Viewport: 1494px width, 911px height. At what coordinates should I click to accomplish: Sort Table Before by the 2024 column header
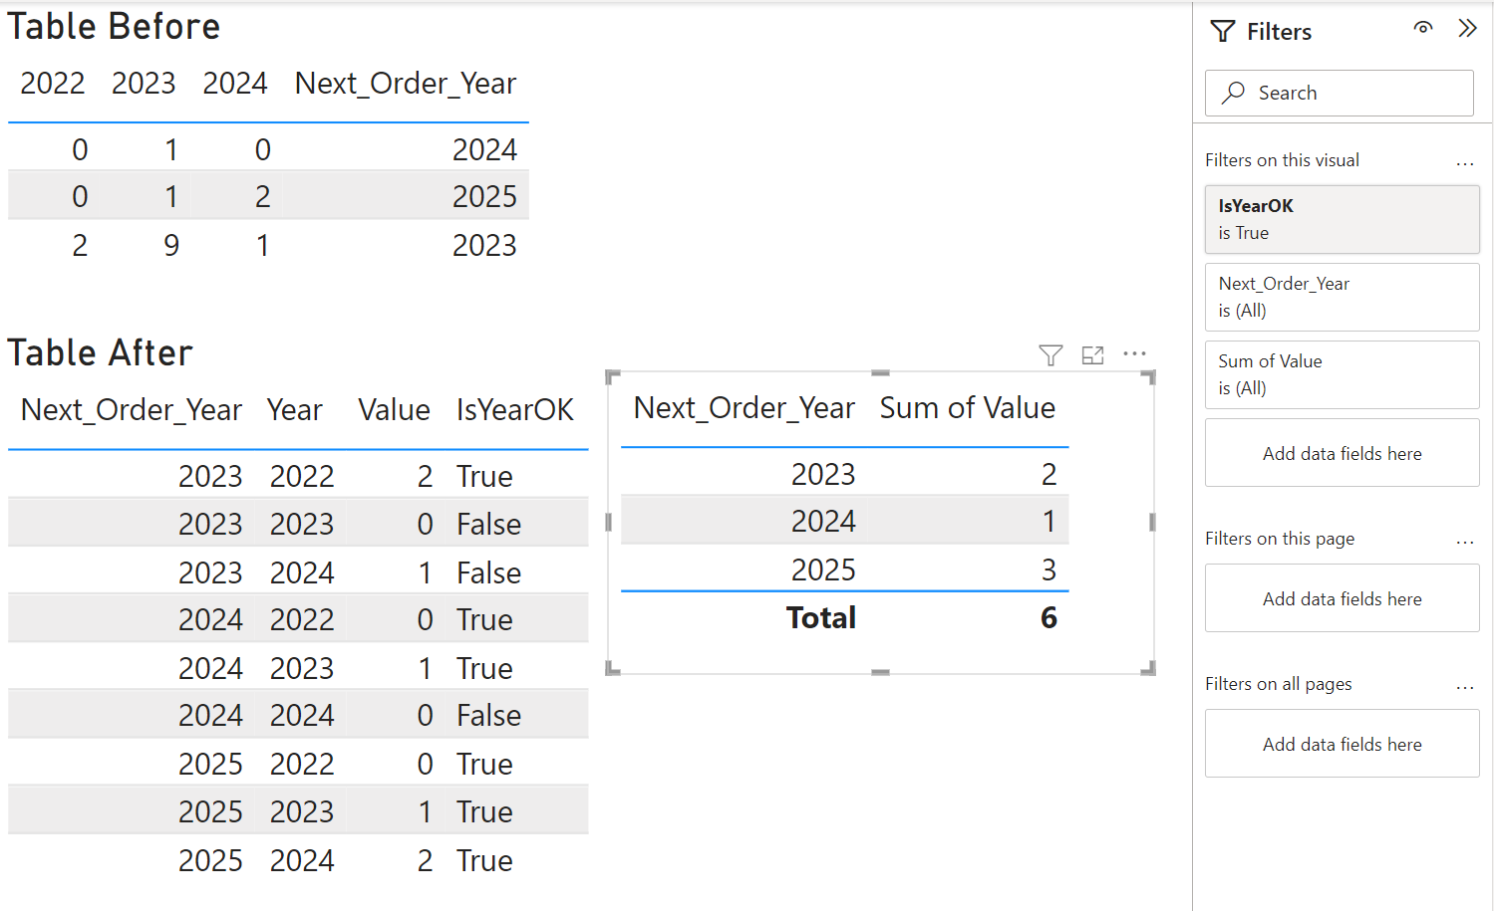[x=235, y=84]
